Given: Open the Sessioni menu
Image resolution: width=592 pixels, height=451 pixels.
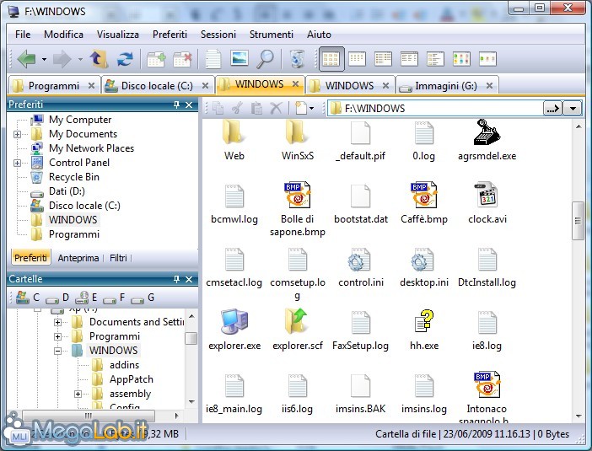Looking at the screenshot, I should click(218, 35).
